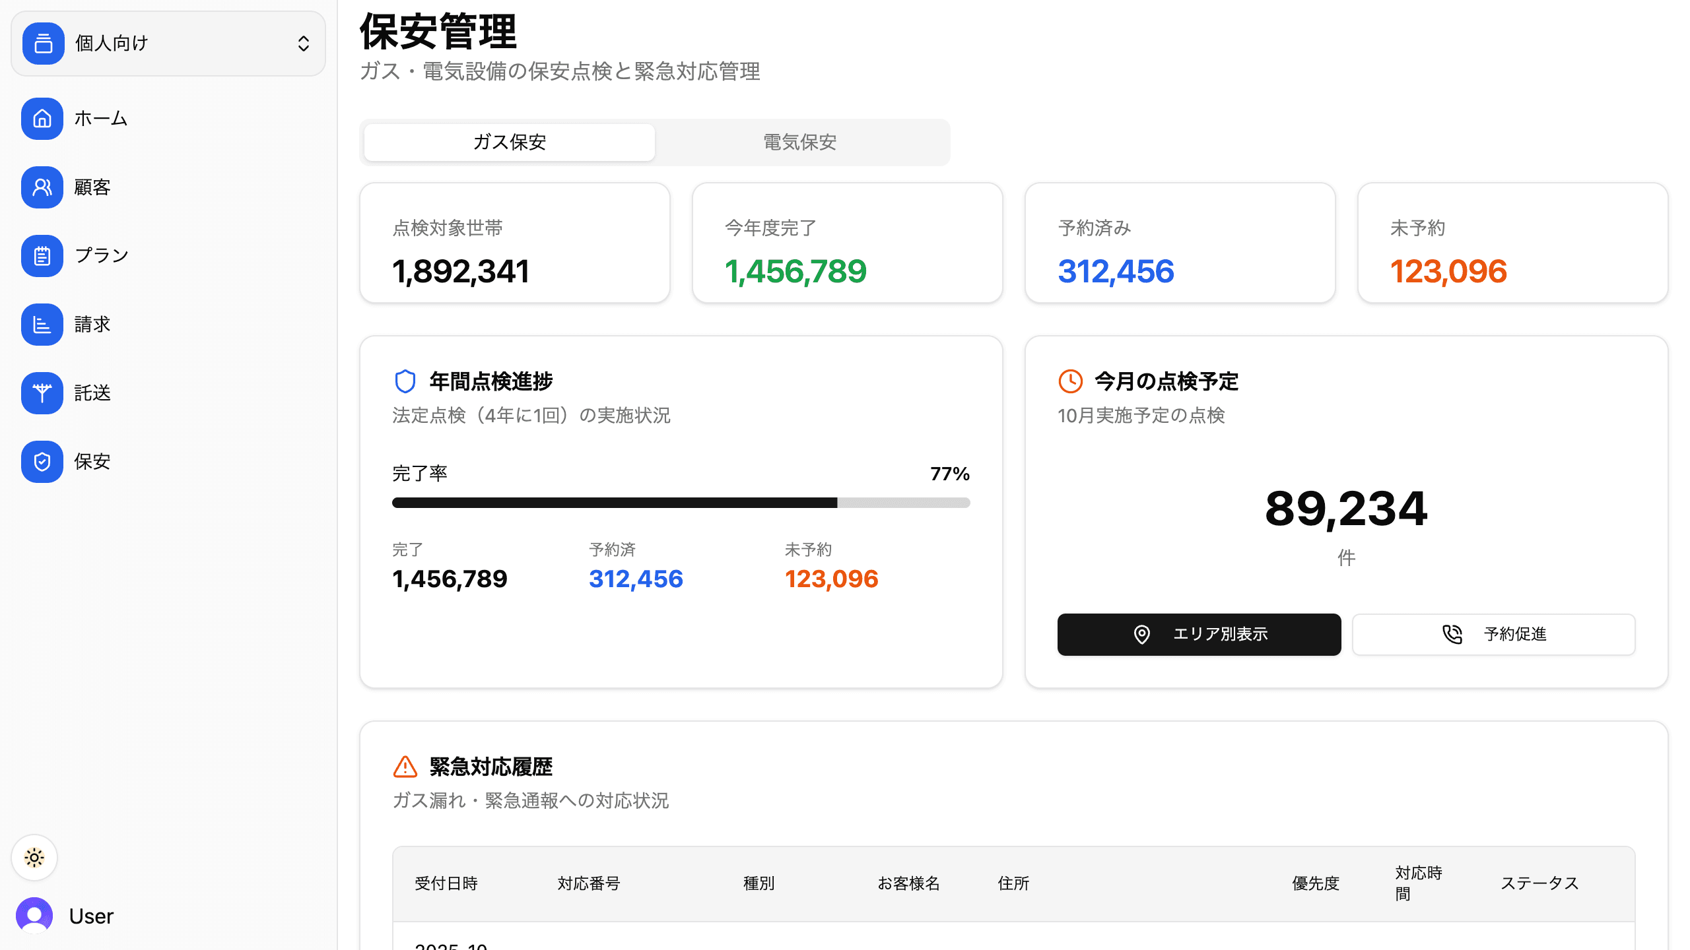The height and width of the screenshot is (950, 1690).
Task: Open the プラン clipboard icon
Action: pyautogui.click(x=42, y=256)
